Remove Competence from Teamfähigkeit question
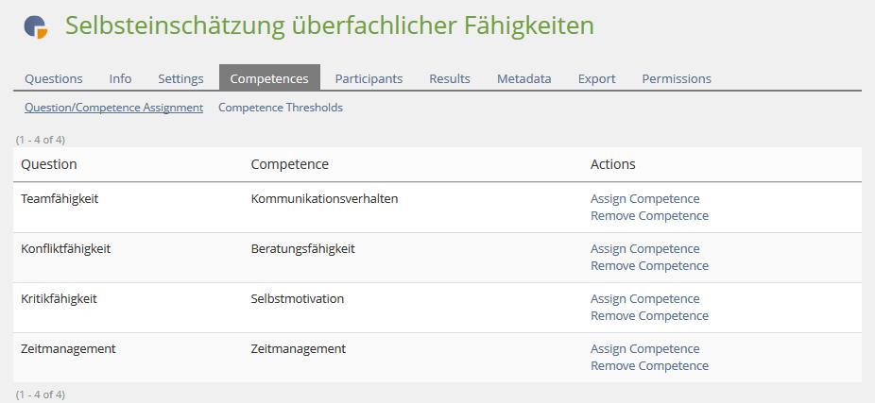 pyautogui.click(x=649, y=216)
